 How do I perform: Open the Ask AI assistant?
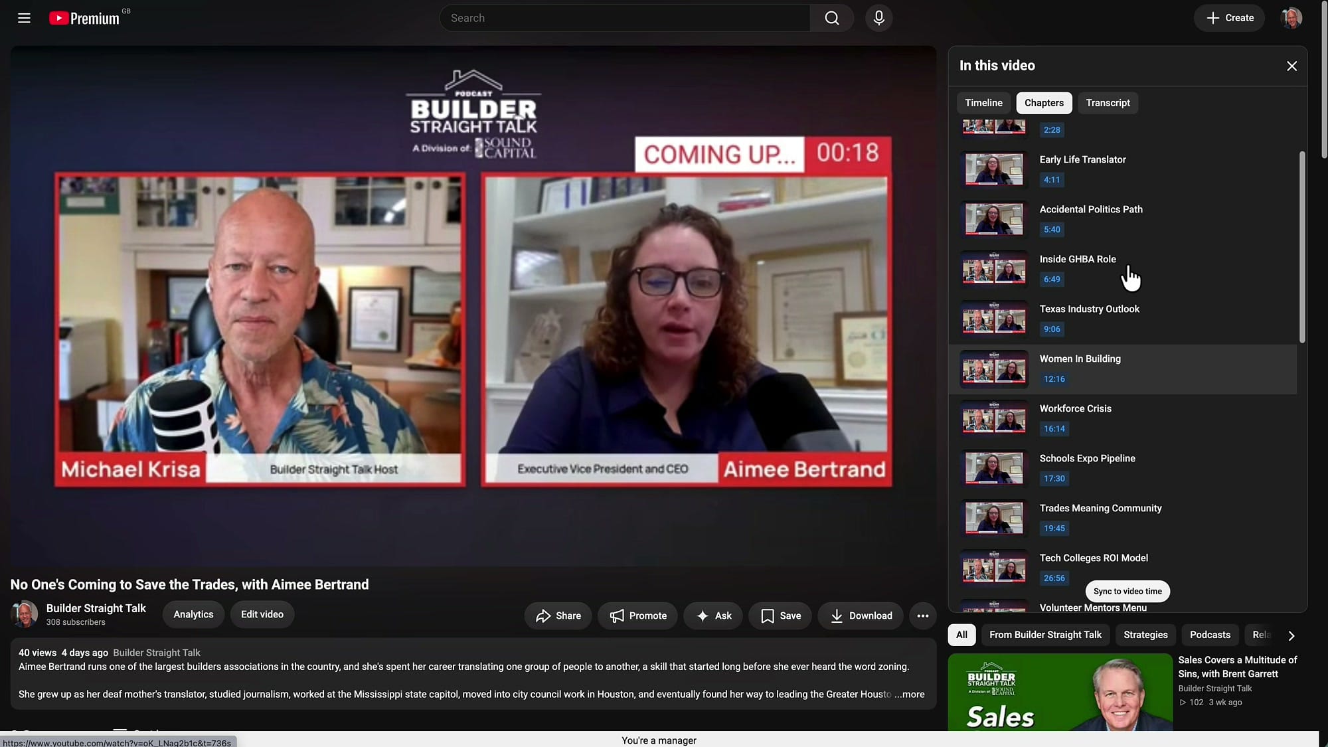pos(713,616)
